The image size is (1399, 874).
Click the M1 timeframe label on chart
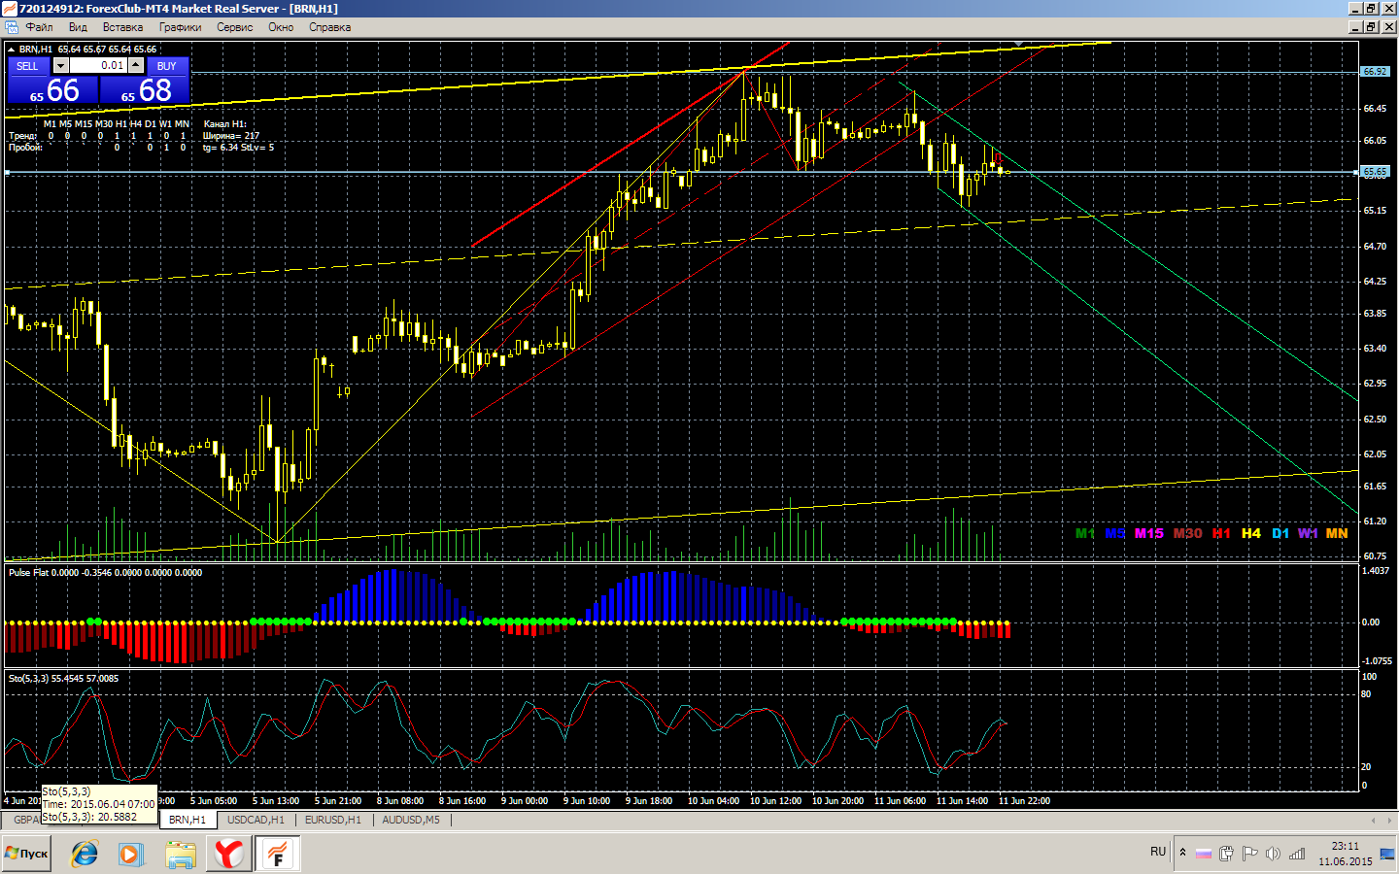click(x=1085, y=533)
